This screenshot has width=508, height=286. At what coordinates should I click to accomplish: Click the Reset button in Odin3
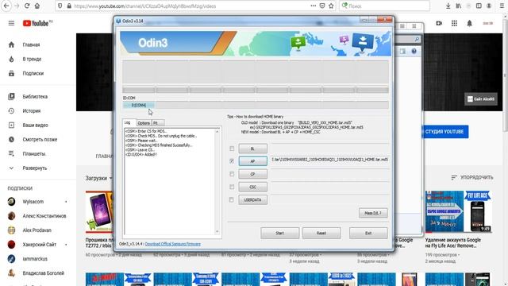click(x=321, y=233)
